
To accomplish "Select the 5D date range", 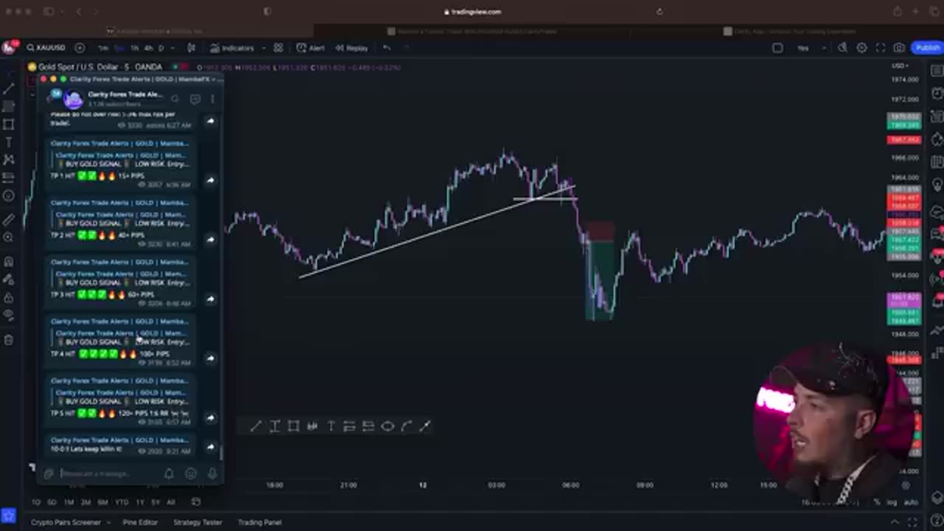I will click(x=52, y=502).
